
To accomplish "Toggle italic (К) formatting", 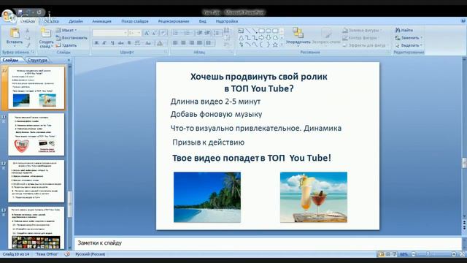I will click(x=104, y=43).
